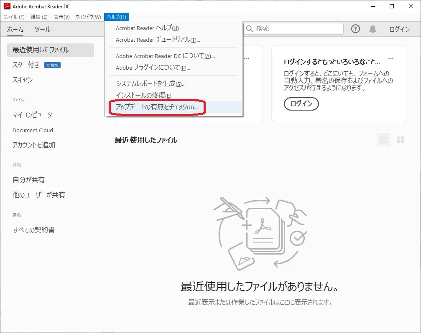Open すべての契約書 in sidebar
The image size is (421, 333).
[33, 230]
